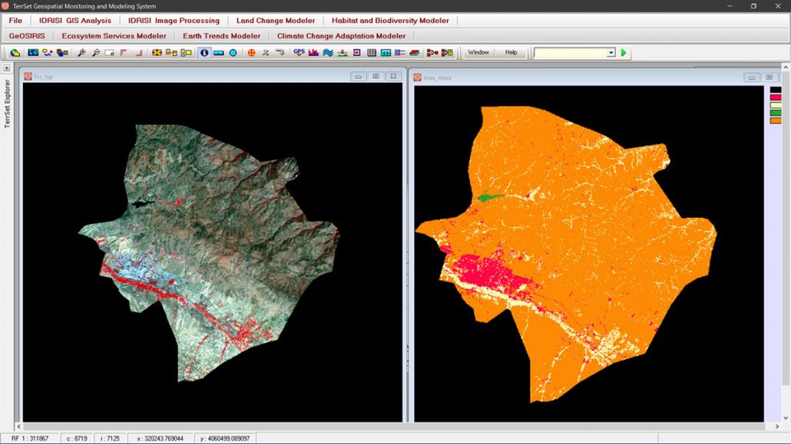Toggle the cursor inquiry info tool
791x444 pixels.
coord(204,53)
